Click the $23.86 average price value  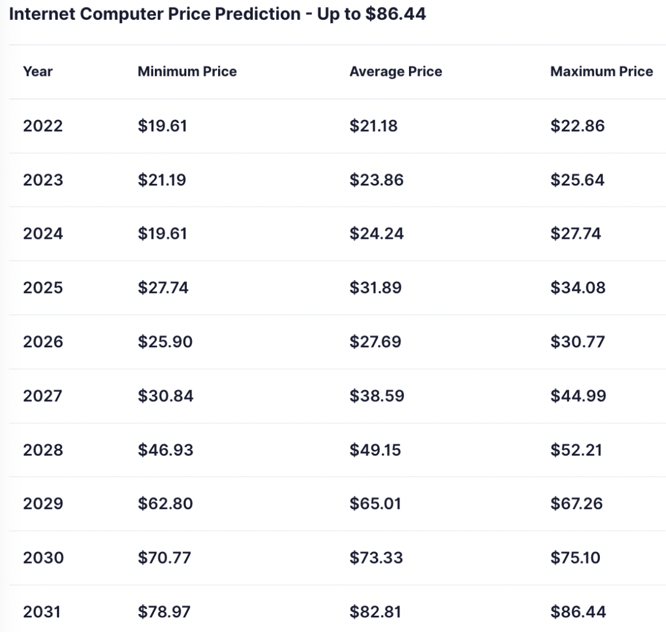coord(377,180)
